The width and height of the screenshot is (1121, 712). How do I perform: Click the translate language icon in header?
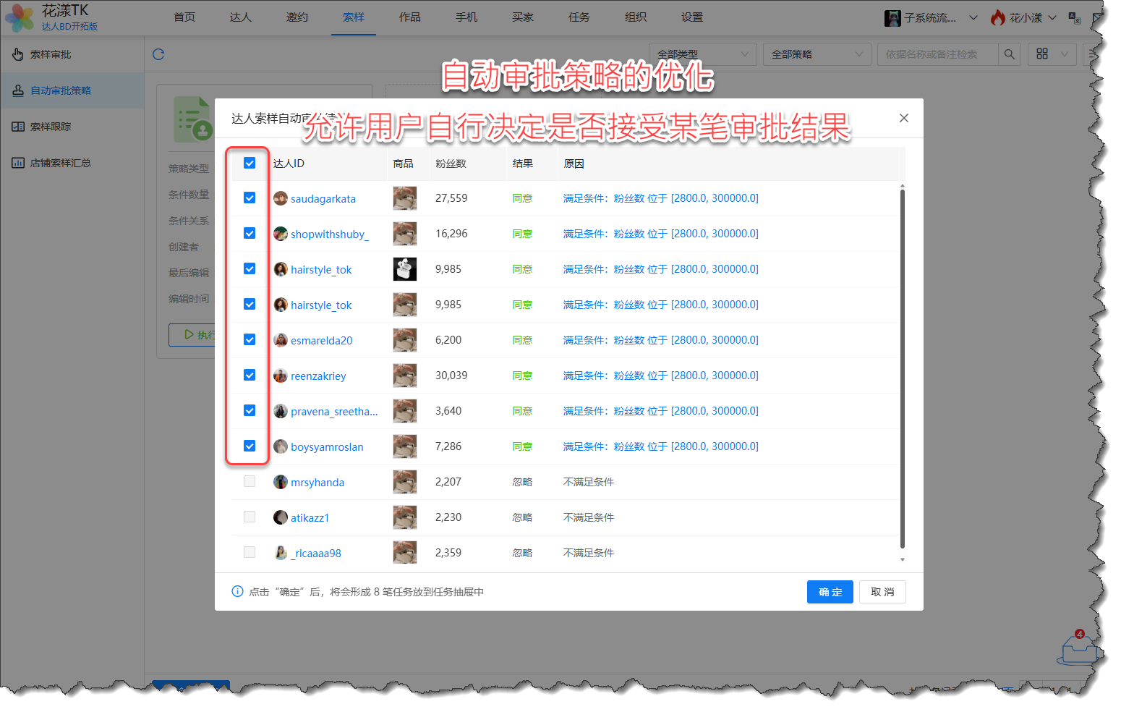coord(1074,18)
